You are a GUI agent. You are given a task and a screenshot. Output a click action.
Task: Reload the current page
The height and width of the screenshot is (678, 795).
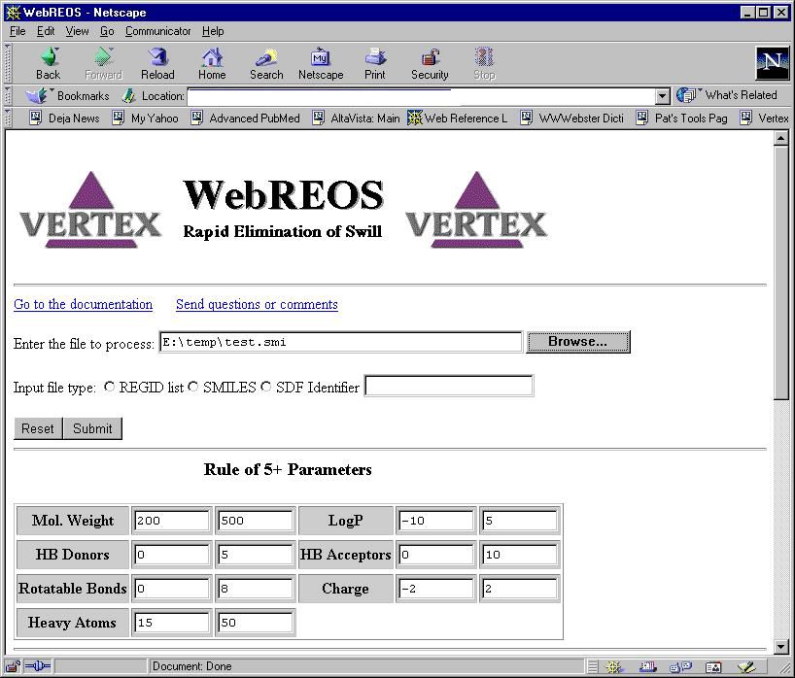tap(157, 63)
